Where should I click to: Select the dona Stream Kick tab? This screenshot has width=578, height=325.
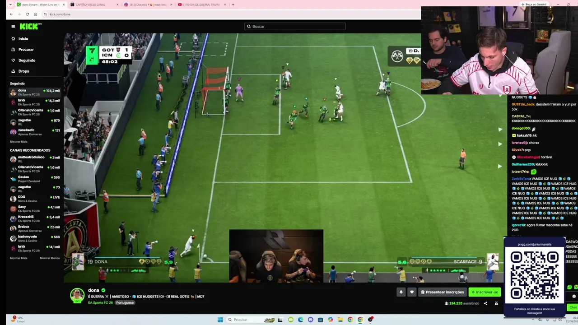click(x=41, y=5)
